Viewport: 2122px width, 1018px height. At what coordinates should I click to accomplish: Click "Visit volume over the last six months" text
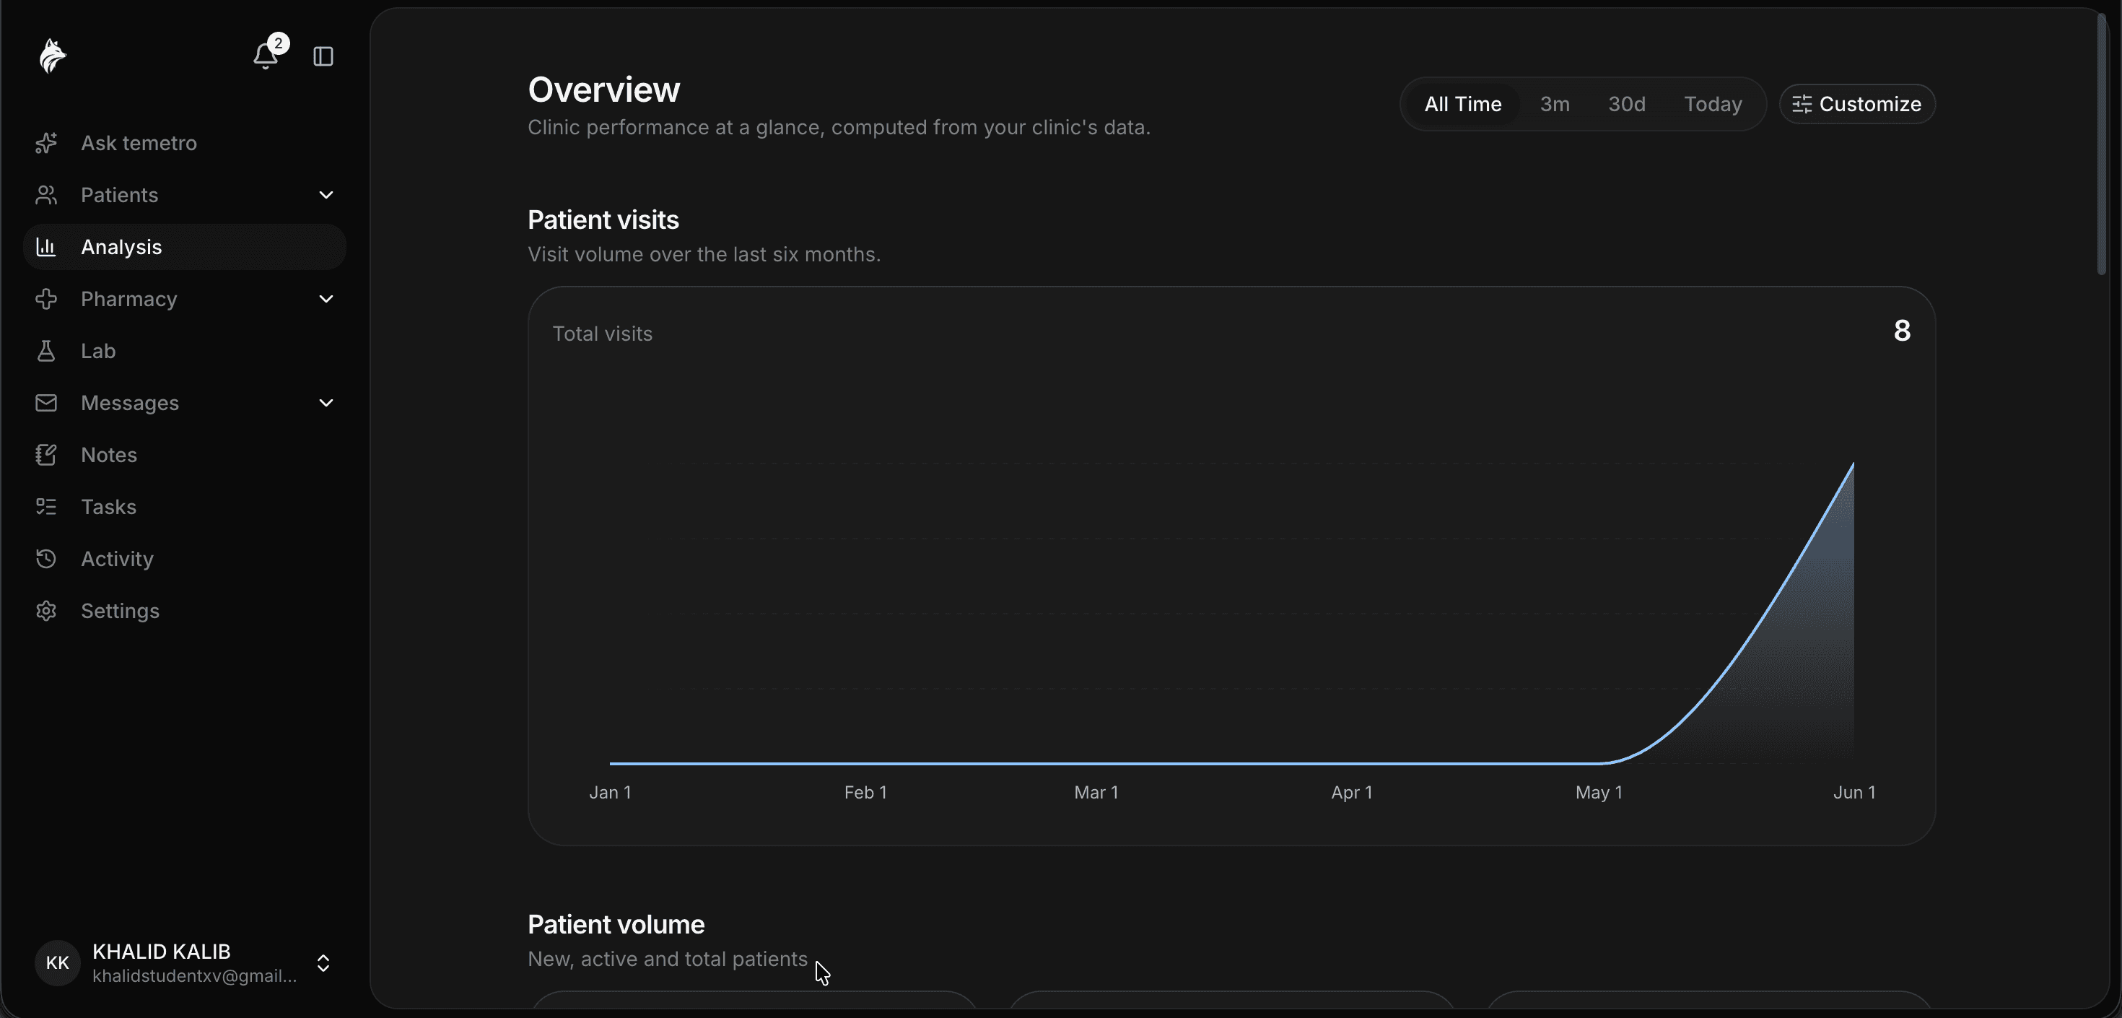(704, 255)
